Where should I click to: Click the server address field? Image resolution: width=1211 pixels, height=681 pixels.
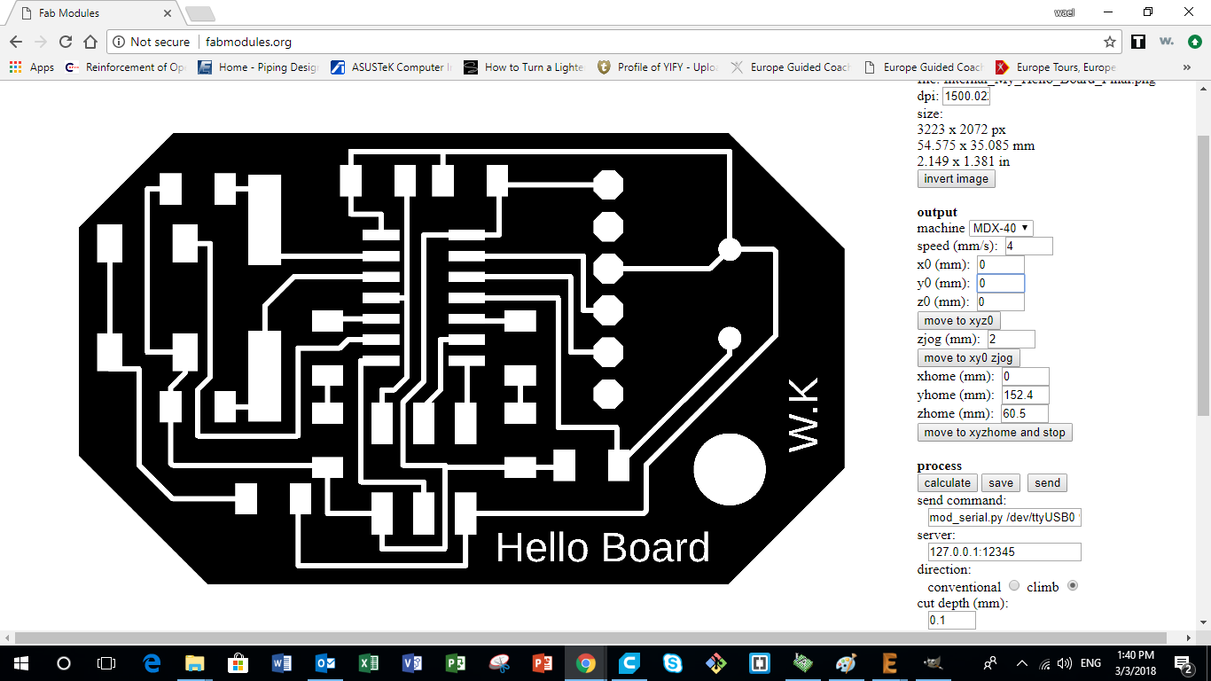click(x=1004, y=552)
